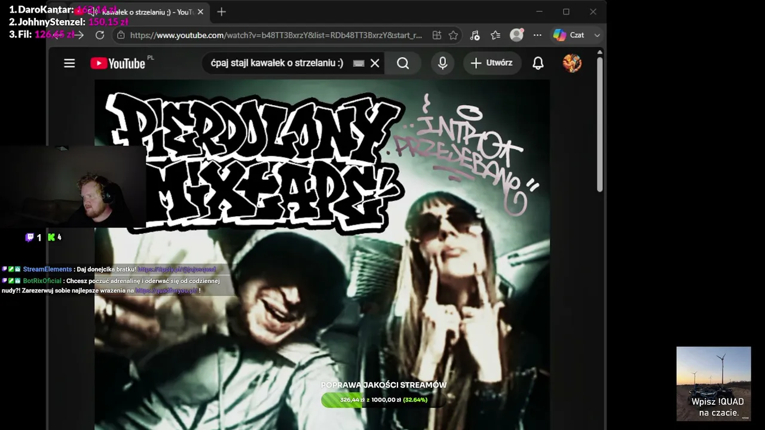Viewport: 765px width, 430px height.
Task: Close the YouTube browser tab
Action: click(x=200, y=12)
